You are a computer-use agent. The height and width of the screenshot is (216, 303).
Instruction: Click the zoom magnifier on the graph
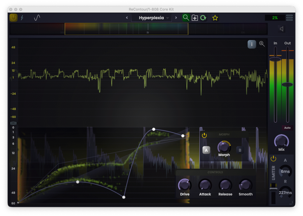262,44
